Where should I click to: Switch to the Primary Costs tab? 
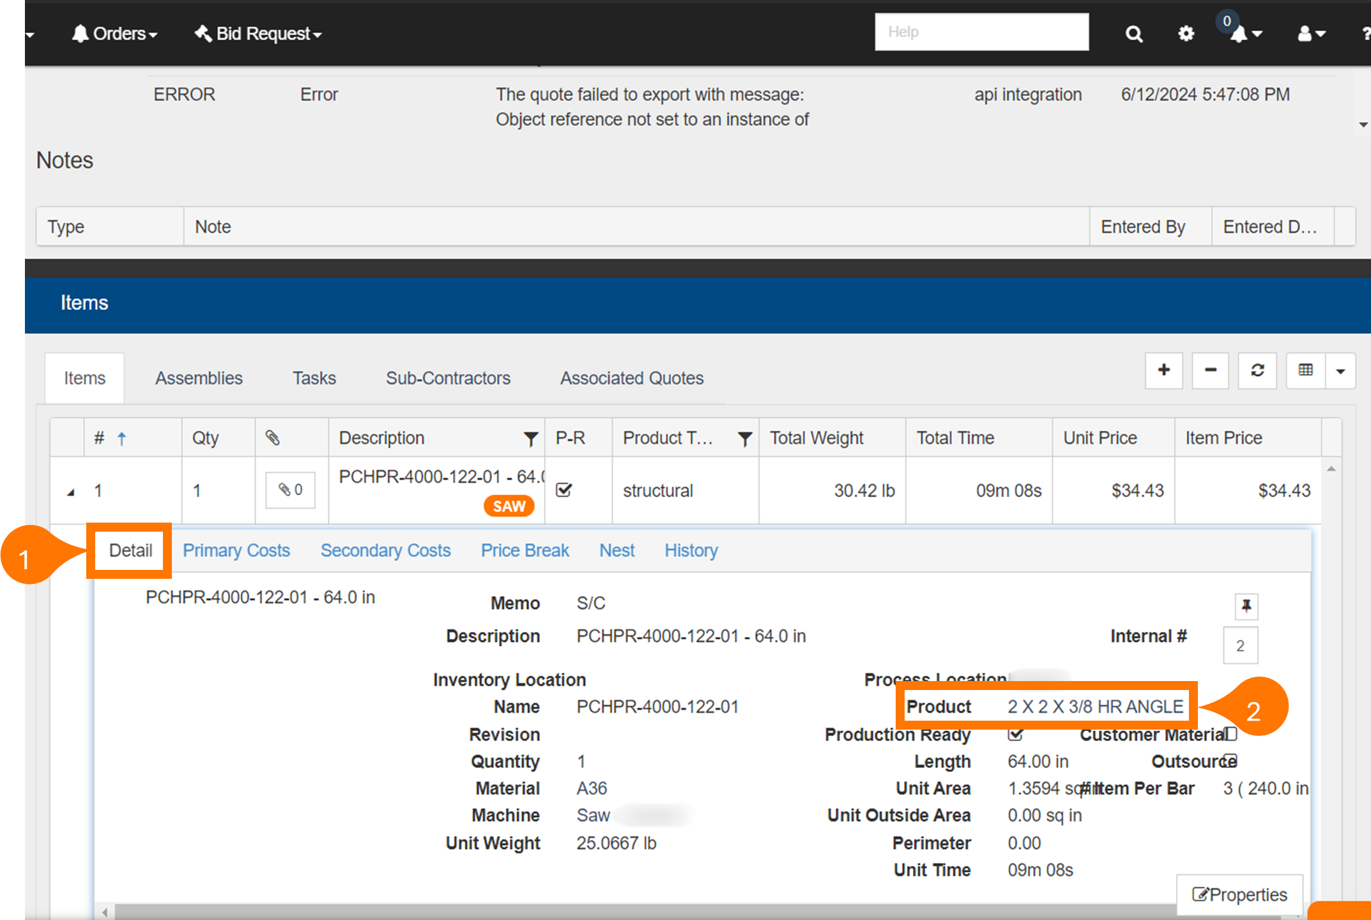pos(236,550)
